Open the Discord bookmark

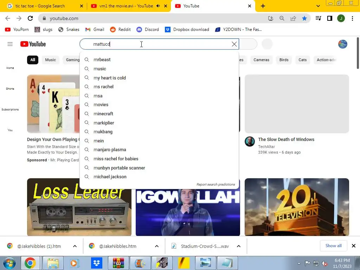click(x=148, y=30)
